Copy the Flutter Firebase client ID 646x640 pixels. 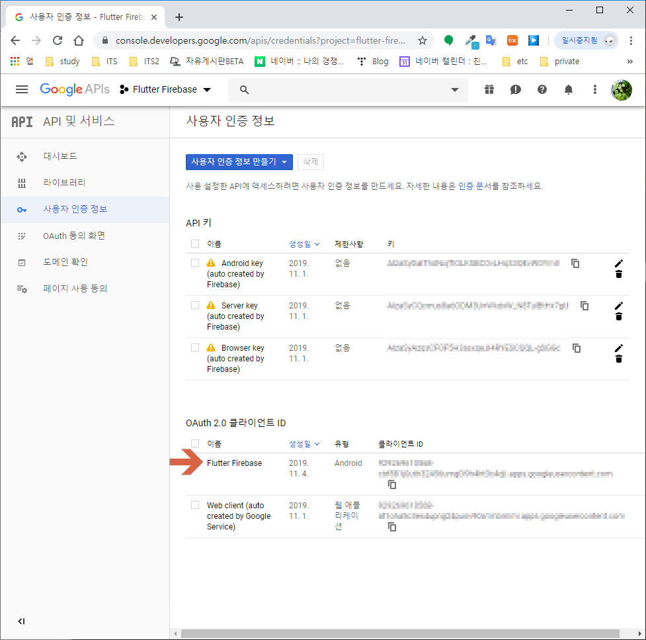coord(392,484)
